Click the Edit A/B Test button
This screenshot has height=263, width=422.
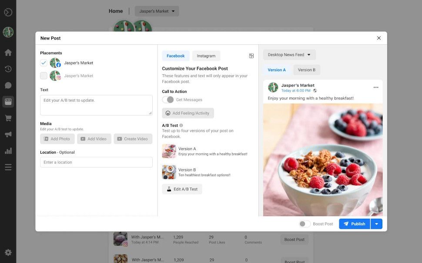(x=182, y=189)
